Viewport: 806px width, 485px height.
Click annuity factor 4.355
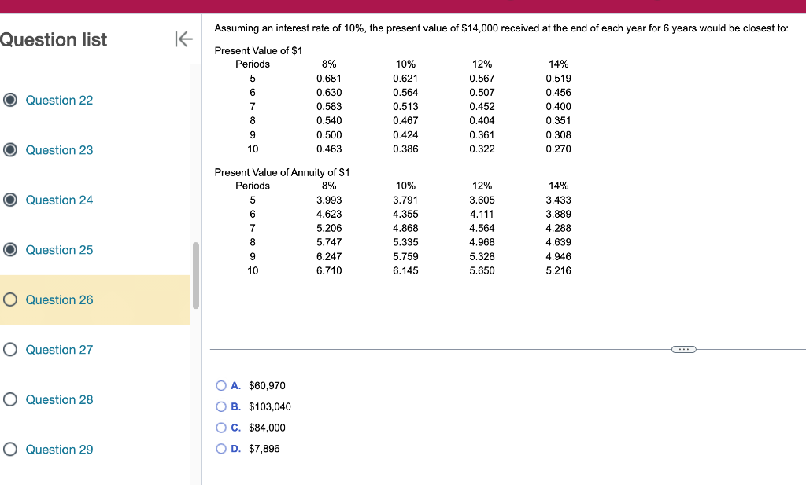(405, 214)
